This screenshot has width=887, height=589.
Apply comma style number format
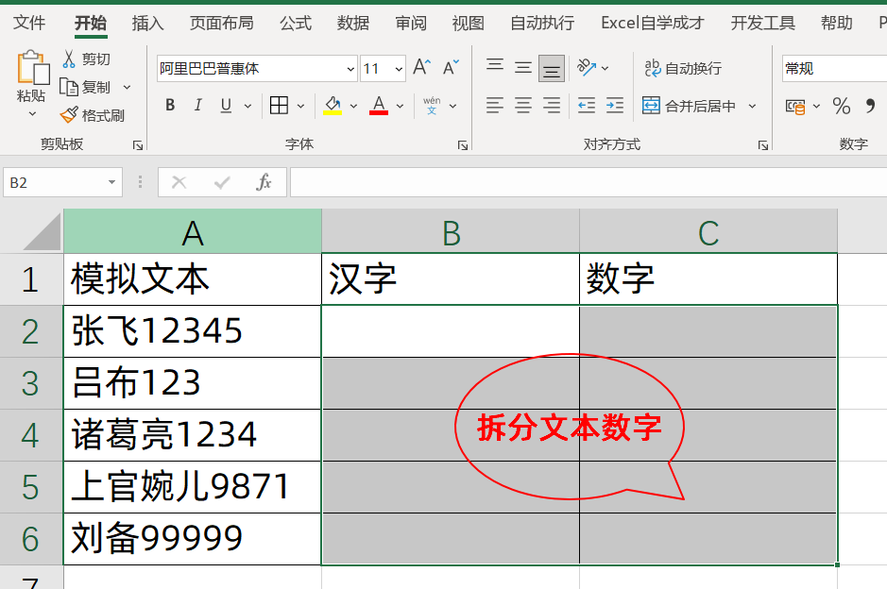(x=871, y=106)
